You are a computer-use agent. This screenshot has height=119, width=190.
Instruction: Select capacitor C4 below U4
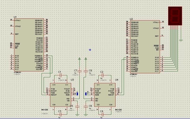(x=103, y=114)
